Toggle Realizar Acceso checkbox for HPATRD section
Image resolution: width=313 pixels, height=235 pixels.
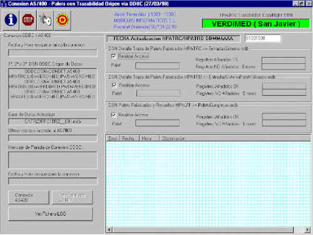(114, 85)
